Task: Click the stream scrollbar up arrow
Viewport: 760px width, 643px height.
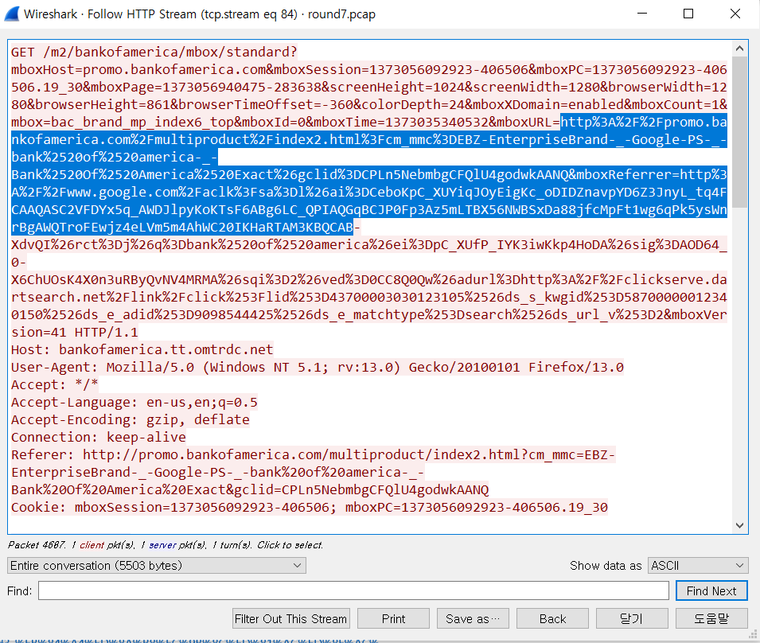Action: pos(739,49)
